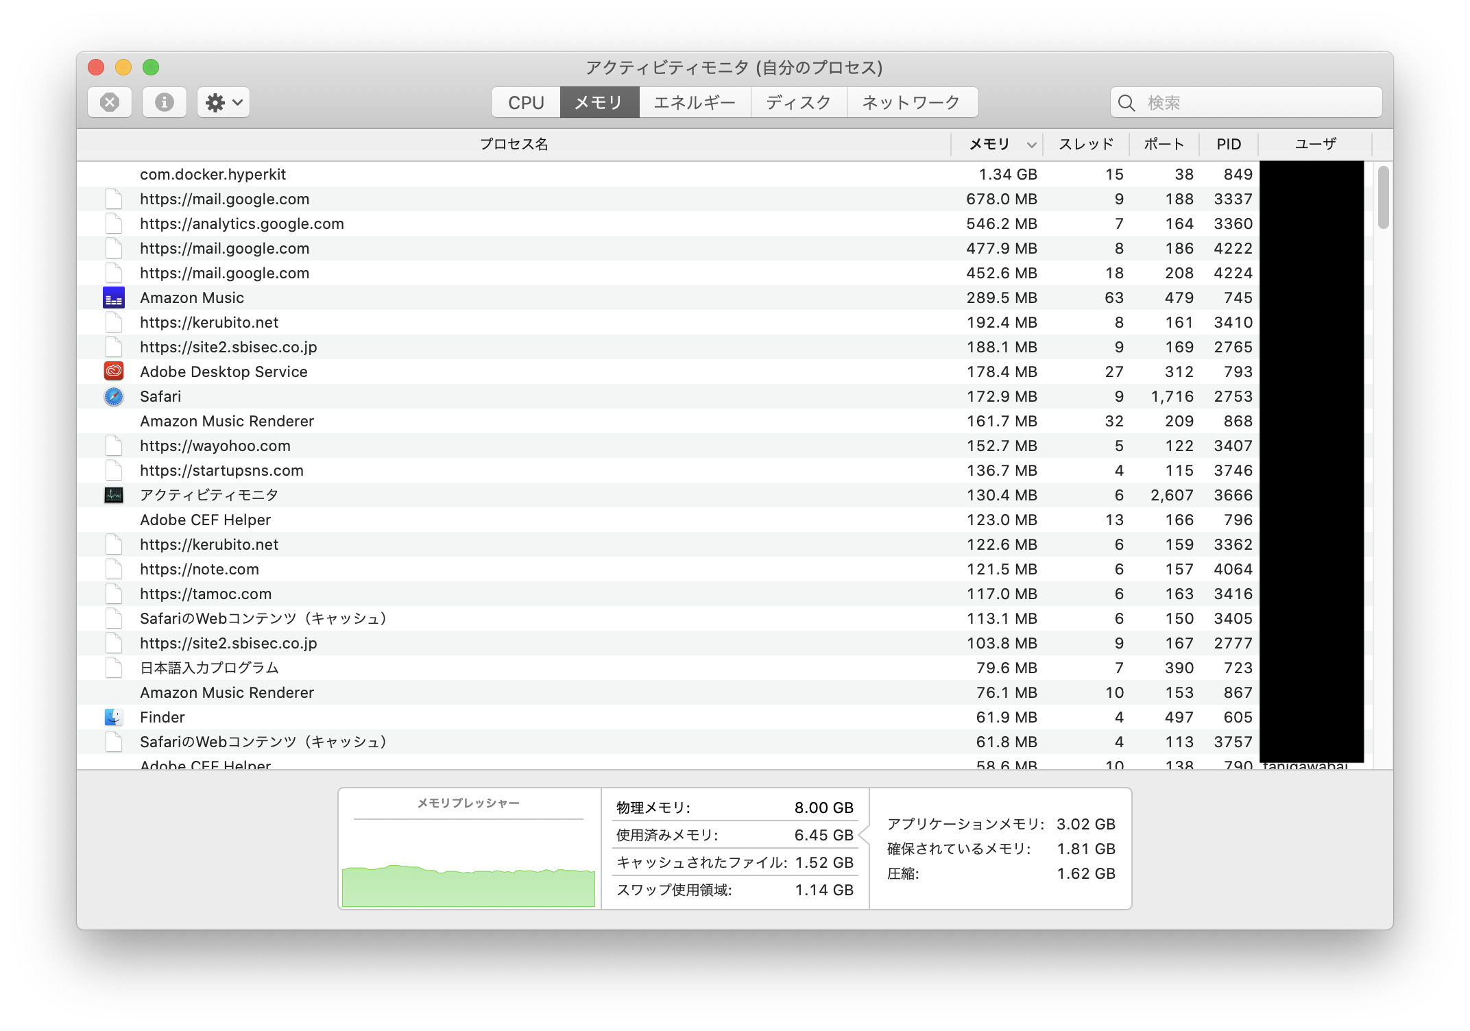Click the magnifier icon in search field
1470x1031 pixels.
pos(1126,103)
